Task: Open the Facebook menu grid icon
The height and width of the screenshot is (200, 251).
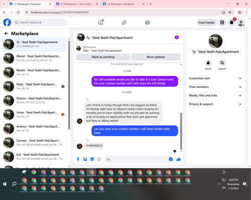Action: coord(222,22)
